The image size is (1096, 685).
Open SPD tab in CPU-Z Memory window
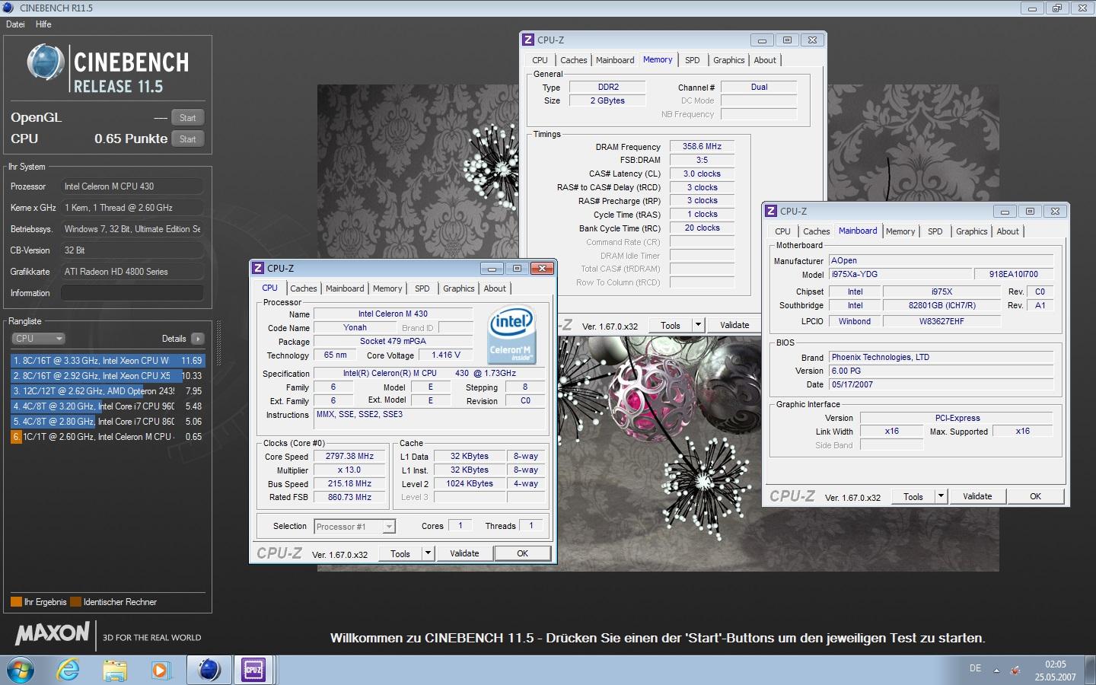[x=692, y=60]
